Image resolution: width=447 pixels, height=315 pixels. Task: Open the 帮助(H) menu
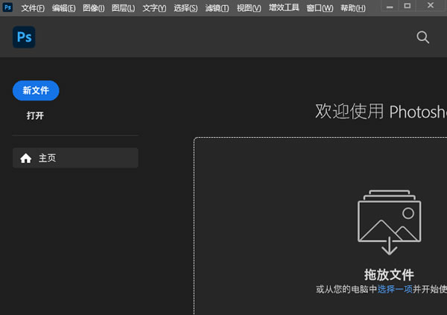click(352, 8)
